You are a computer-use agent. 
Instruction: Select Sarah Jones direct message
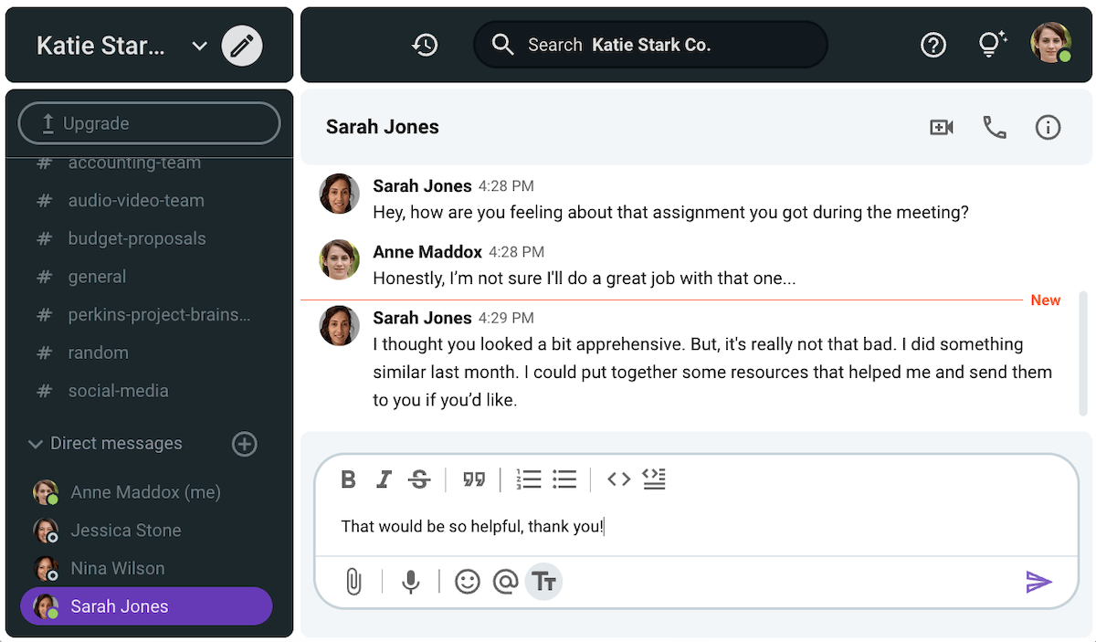tap(146, 606)
